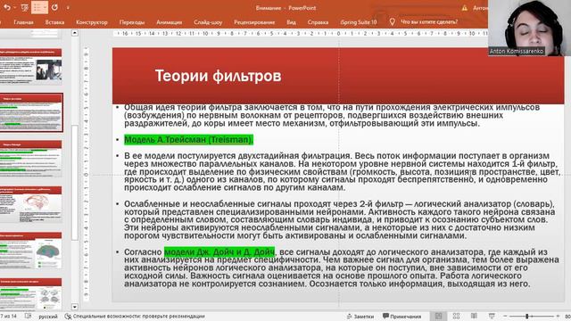Select the currently highlighted 'Теории фильтров' thumbnail
The height and width of the screenshot is (321, 571).
(31, 112)
